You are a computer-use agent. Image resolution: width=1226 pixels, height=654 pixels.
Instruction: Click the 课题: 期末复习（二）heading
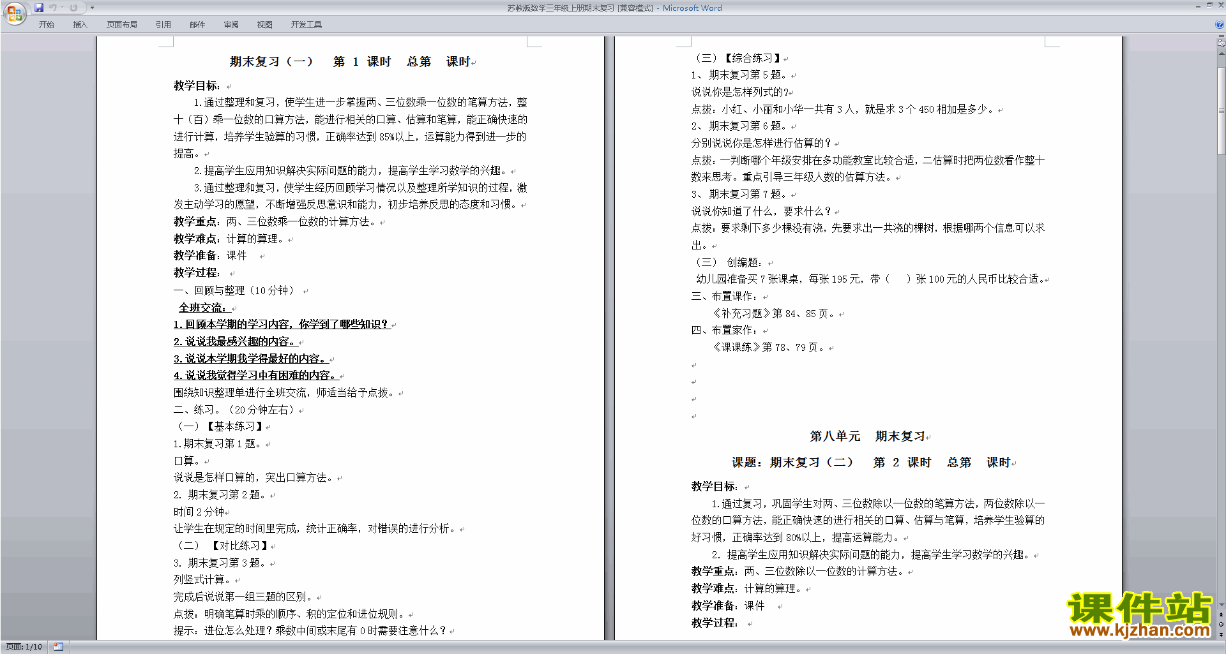tap(792, 463)
